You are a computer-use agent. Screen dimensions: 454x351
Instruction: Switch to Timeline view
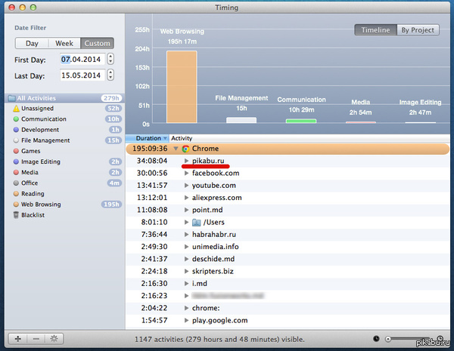click(x=375, y=30)
